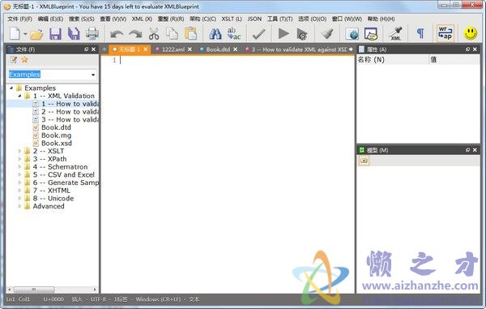Open the dropdown arrow beside the New document icon
Viewport: 486px width, 309px height.
coord(25,33)
